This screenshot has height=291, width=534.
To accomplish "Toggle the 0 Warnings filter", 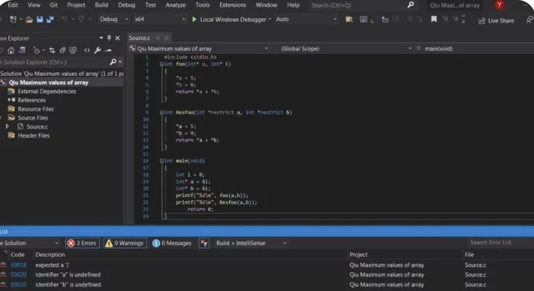I will point(124,243).
